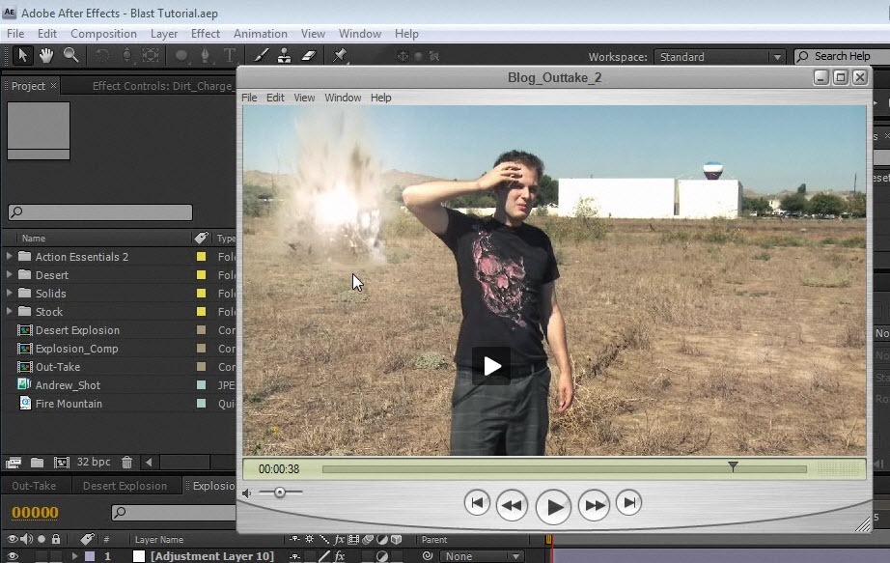Viewport: 890px width, 563px height.
Task: Click the QuickTime volume slider knob
Action: (x=280, y=493)
